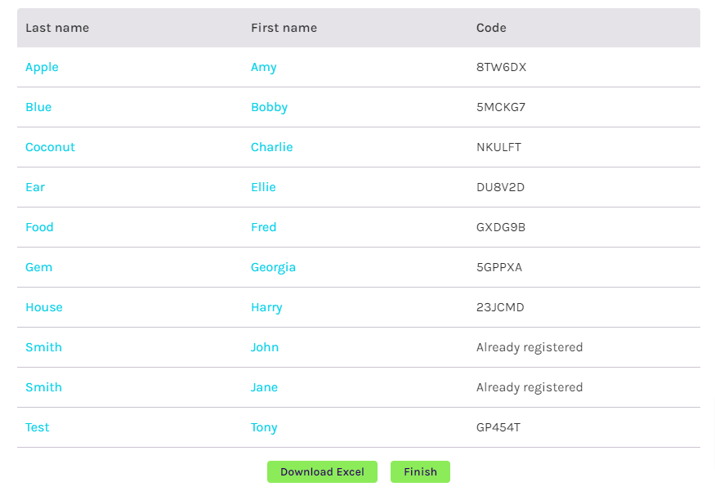
Task: Open the Ellie first name link
Action: (x=263, y=187)
